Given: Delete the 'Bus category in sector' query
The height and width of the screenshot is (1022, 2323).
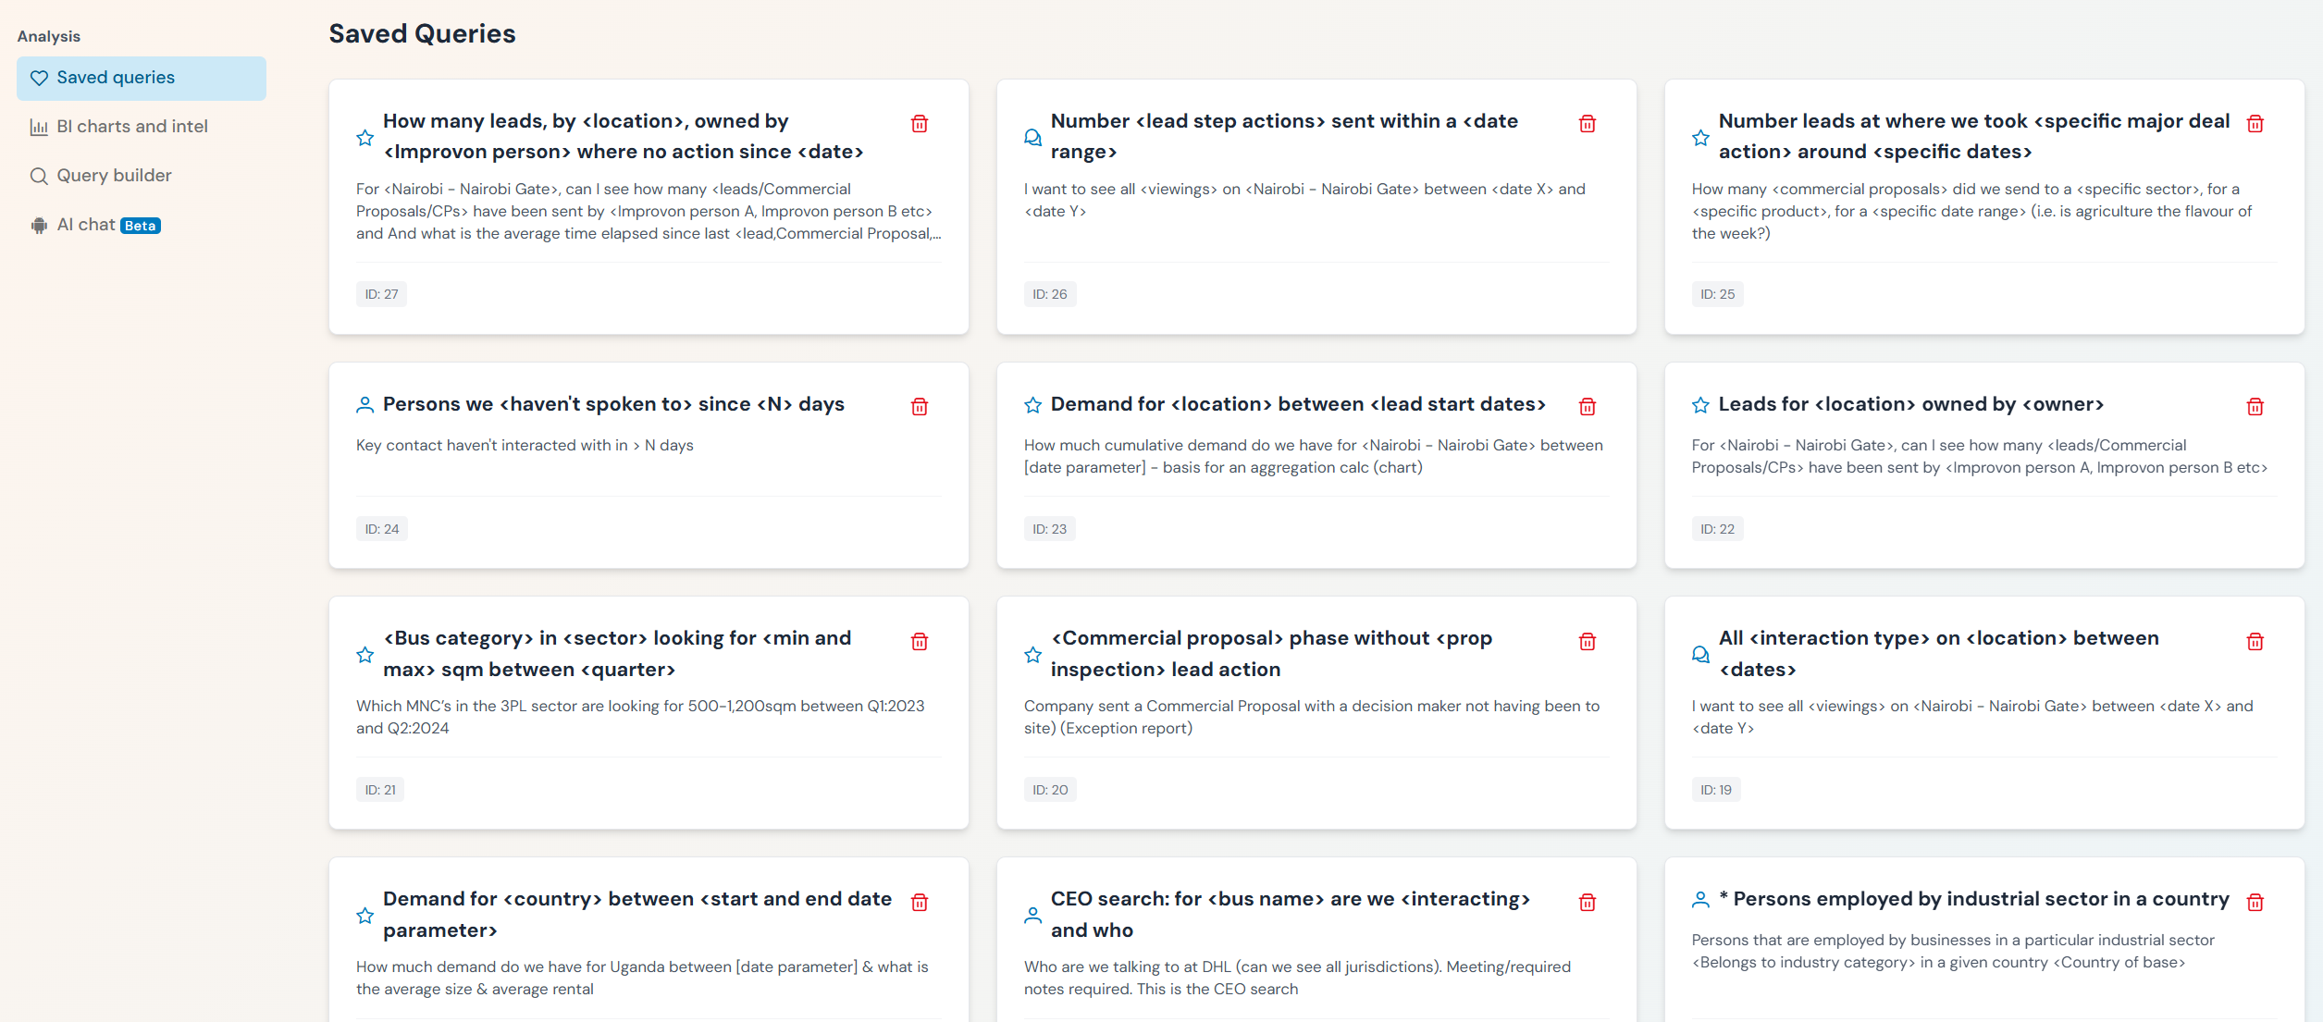Looking at the screenshot, I should tap(919, 642).
